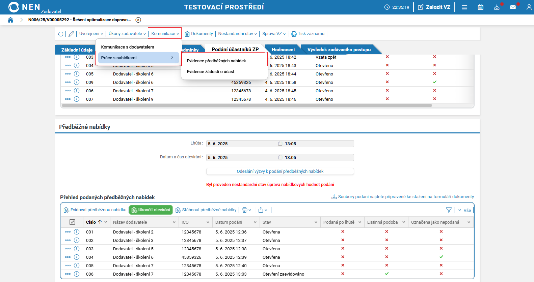
Task: Select Evidence žádostí o účast
Action: click(x=211, y=72)
